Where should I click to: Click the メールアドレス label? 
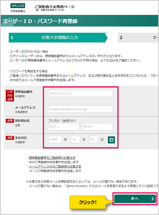[25, 107]
